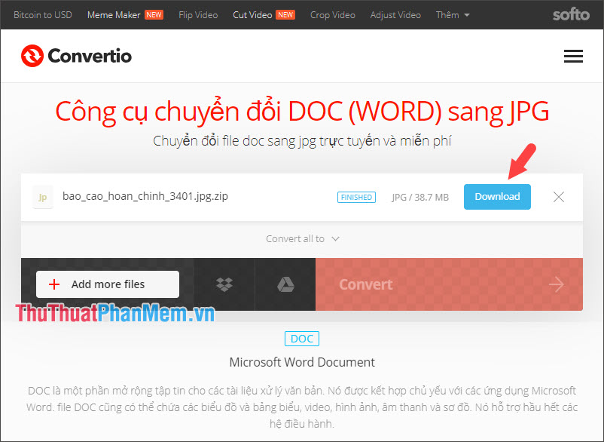
Task: Remove bao_cao_hoan_chinh file from list
Action: click(558, 197)
